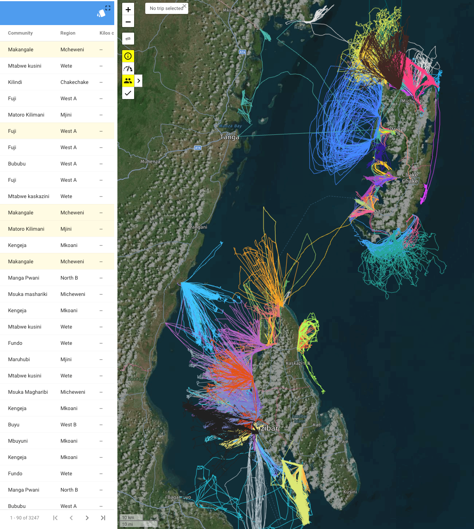Image resolution: width=474 pixels, height=529 pixels.
Task: Expand the chevron next to the people tool
Action: [138, 81]
